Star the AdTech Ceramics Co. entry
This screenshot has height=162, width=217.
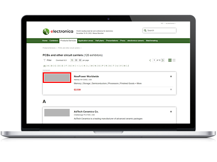[x=171, y=112]
